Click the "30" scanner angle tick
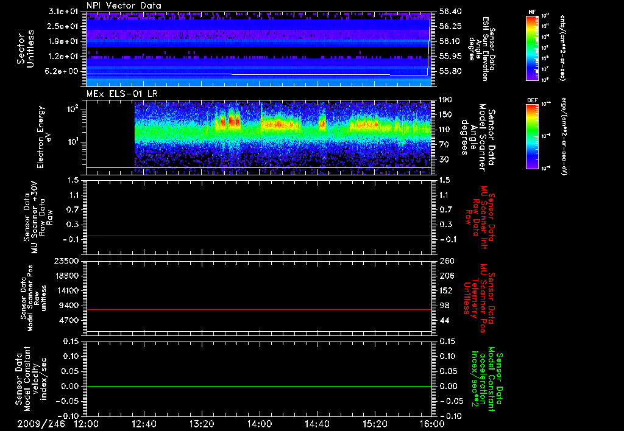The width and height of the screenshot is (624, 431). pyautogui.click(x=444, y=159)
